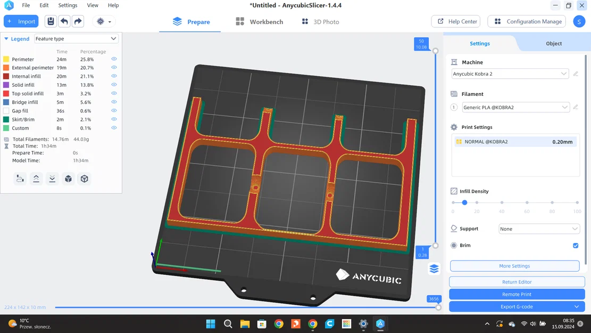Click the layers stack icon near slider

pos(434,269)
